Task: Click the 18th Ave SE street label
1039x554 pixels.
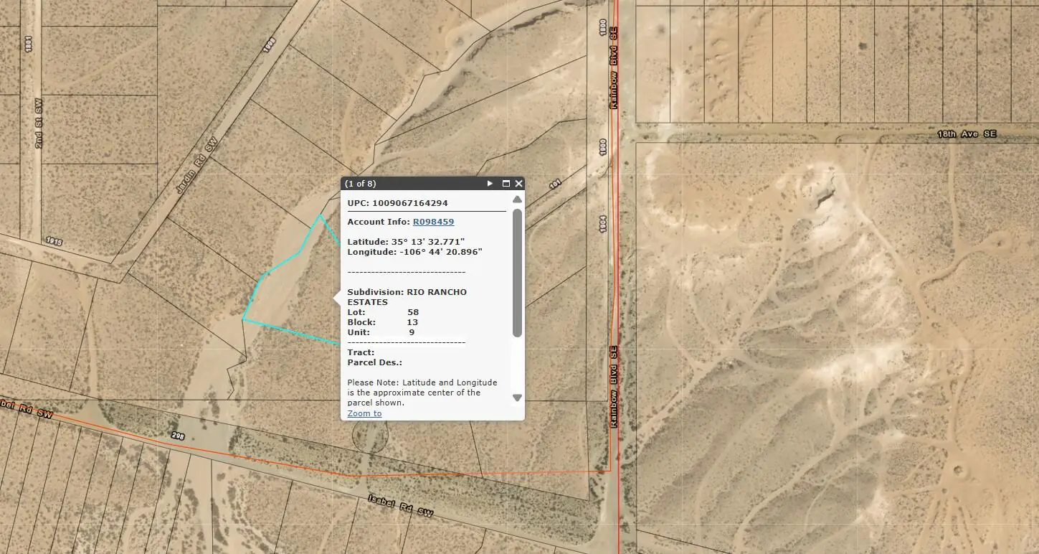Action: [x=967, y=134]
